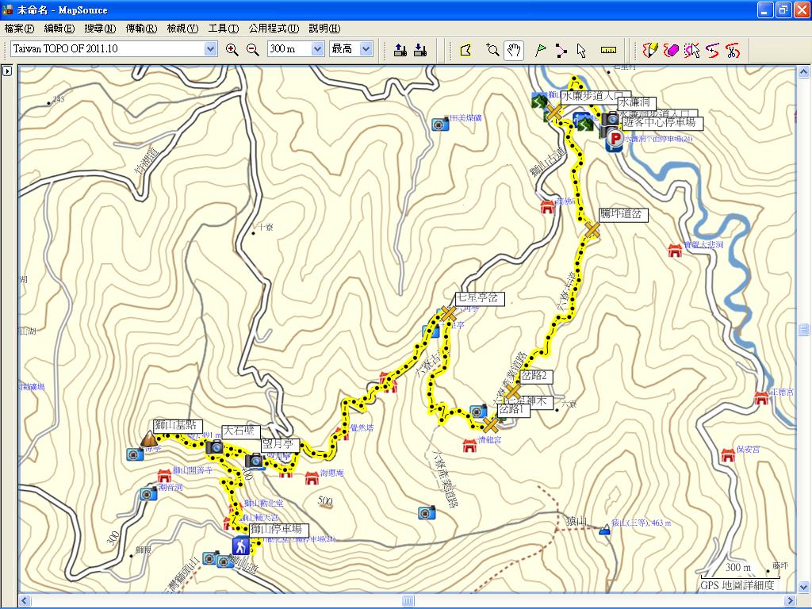Click the X marker at 七星亭岔
Screen dimensions: 812x609
tap(448, 314)
